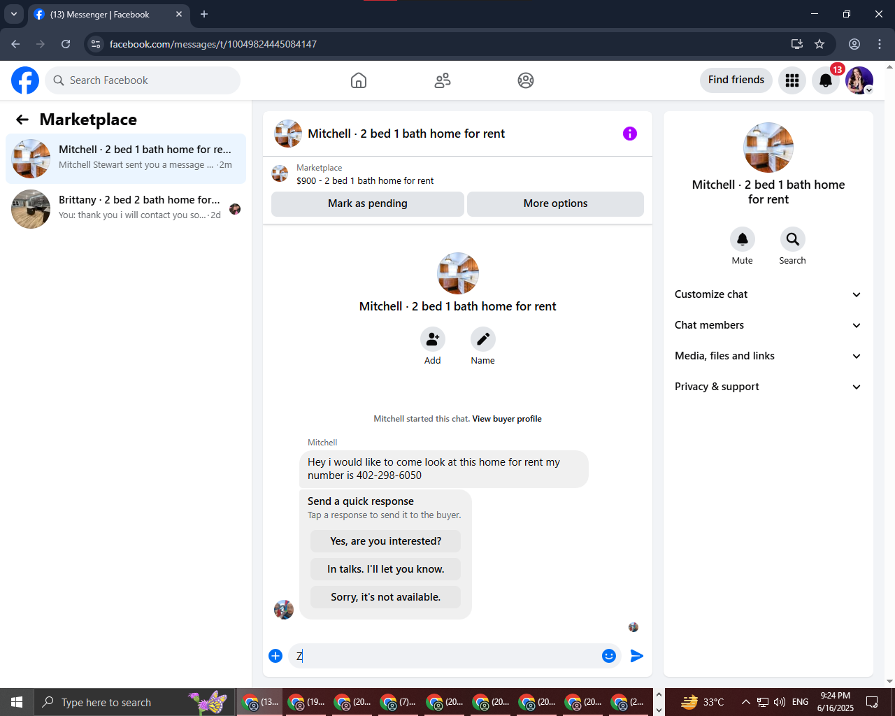This screenshot has width=895, height=716.
Task: Click Mark as pending button
Action: [x=368, y=203]
